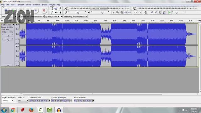Click the Audacity headphones taskbar icon

(x=59, y=110)
